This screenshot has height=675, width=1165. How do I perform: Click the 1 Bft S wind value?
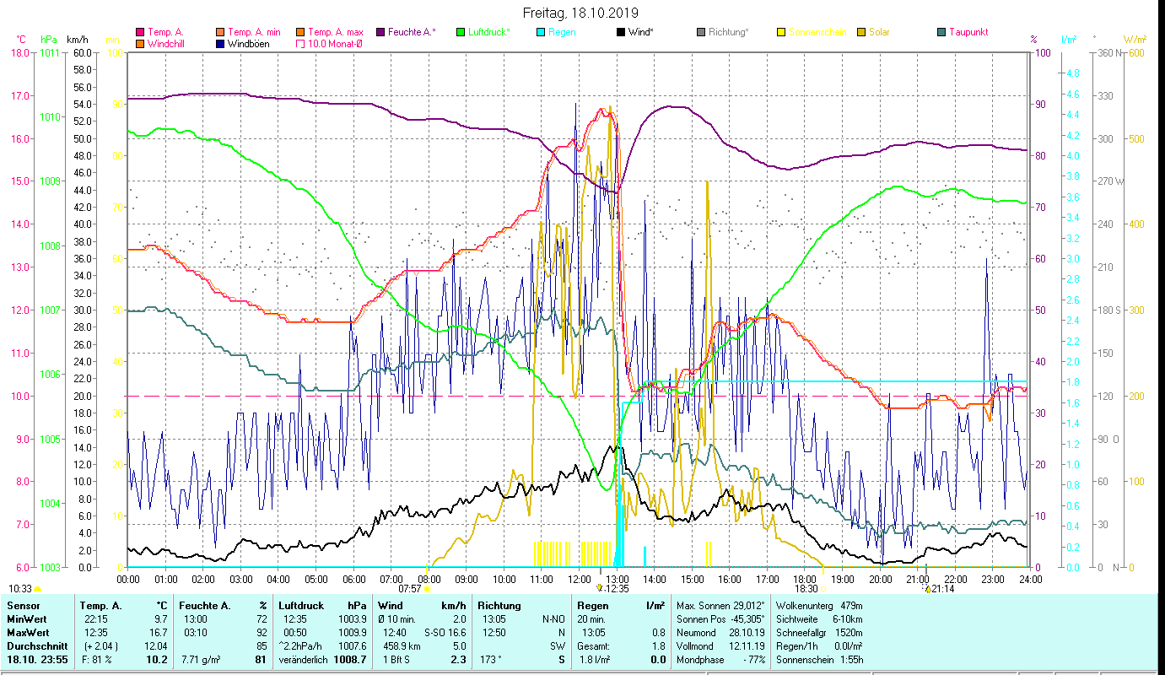[x=396, y=660]
